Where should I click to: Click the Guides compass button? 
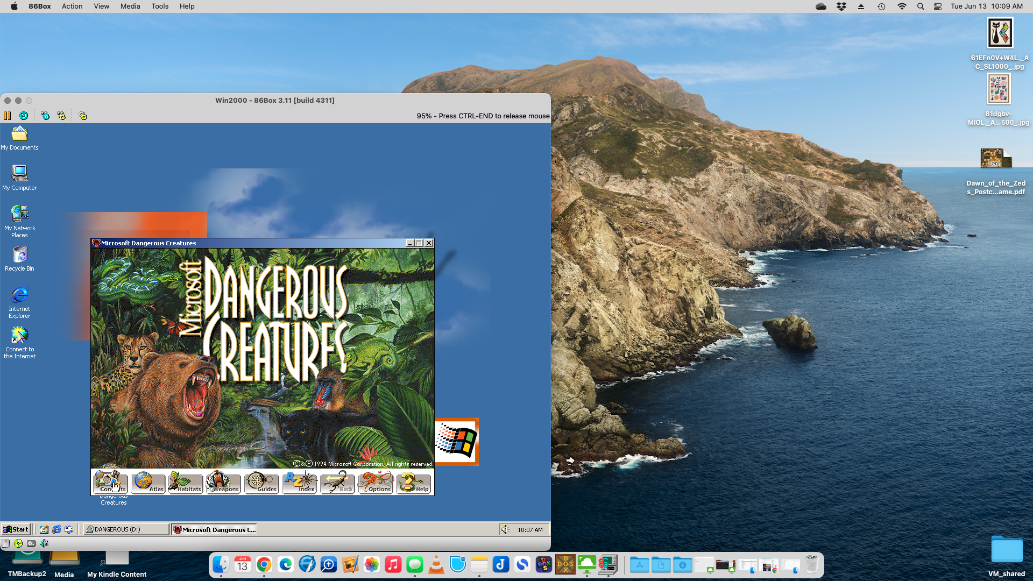(x=262, y=482)
